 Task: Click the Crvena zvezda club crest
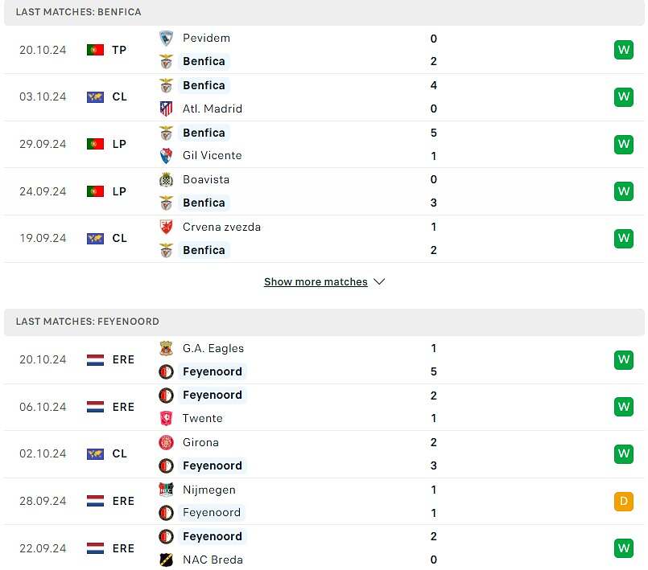click(x=166, y=227)
